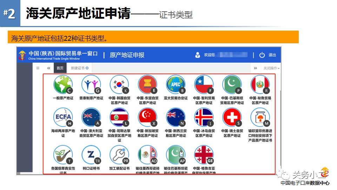337x190 pixels.
Task: Click the label 加工装配证书
Action: pos(119,168)
